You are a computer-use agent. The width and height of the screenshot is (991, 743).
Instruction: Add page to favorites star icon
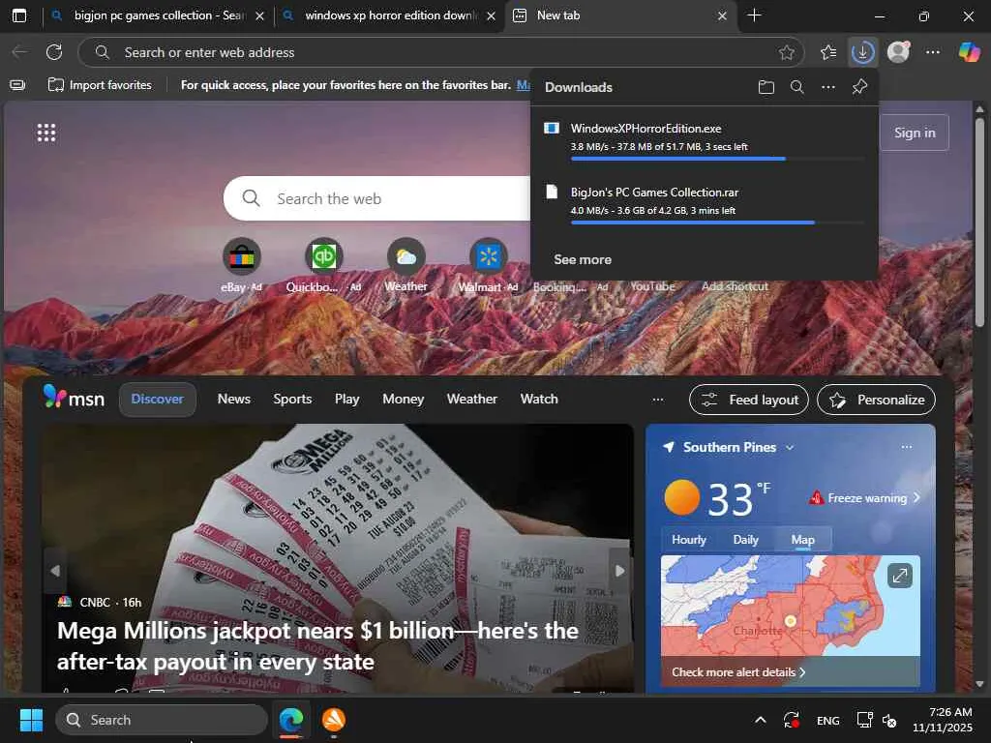click(786, 52)
